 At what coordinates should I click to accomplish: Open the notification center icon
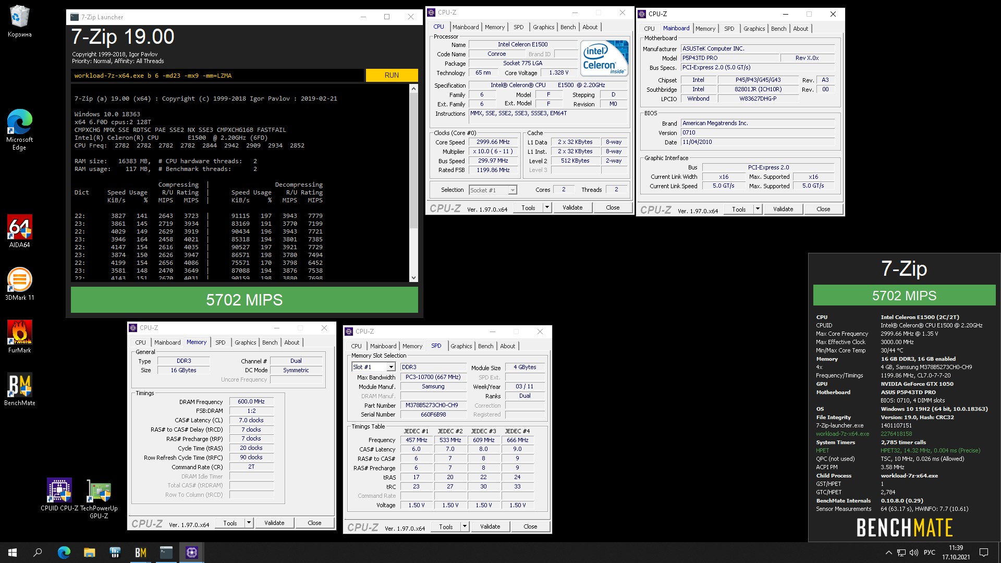984,553
